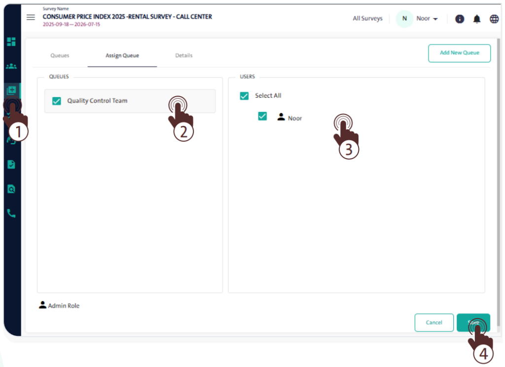Open the document checkmark sidebar icon

pos(11,164)
